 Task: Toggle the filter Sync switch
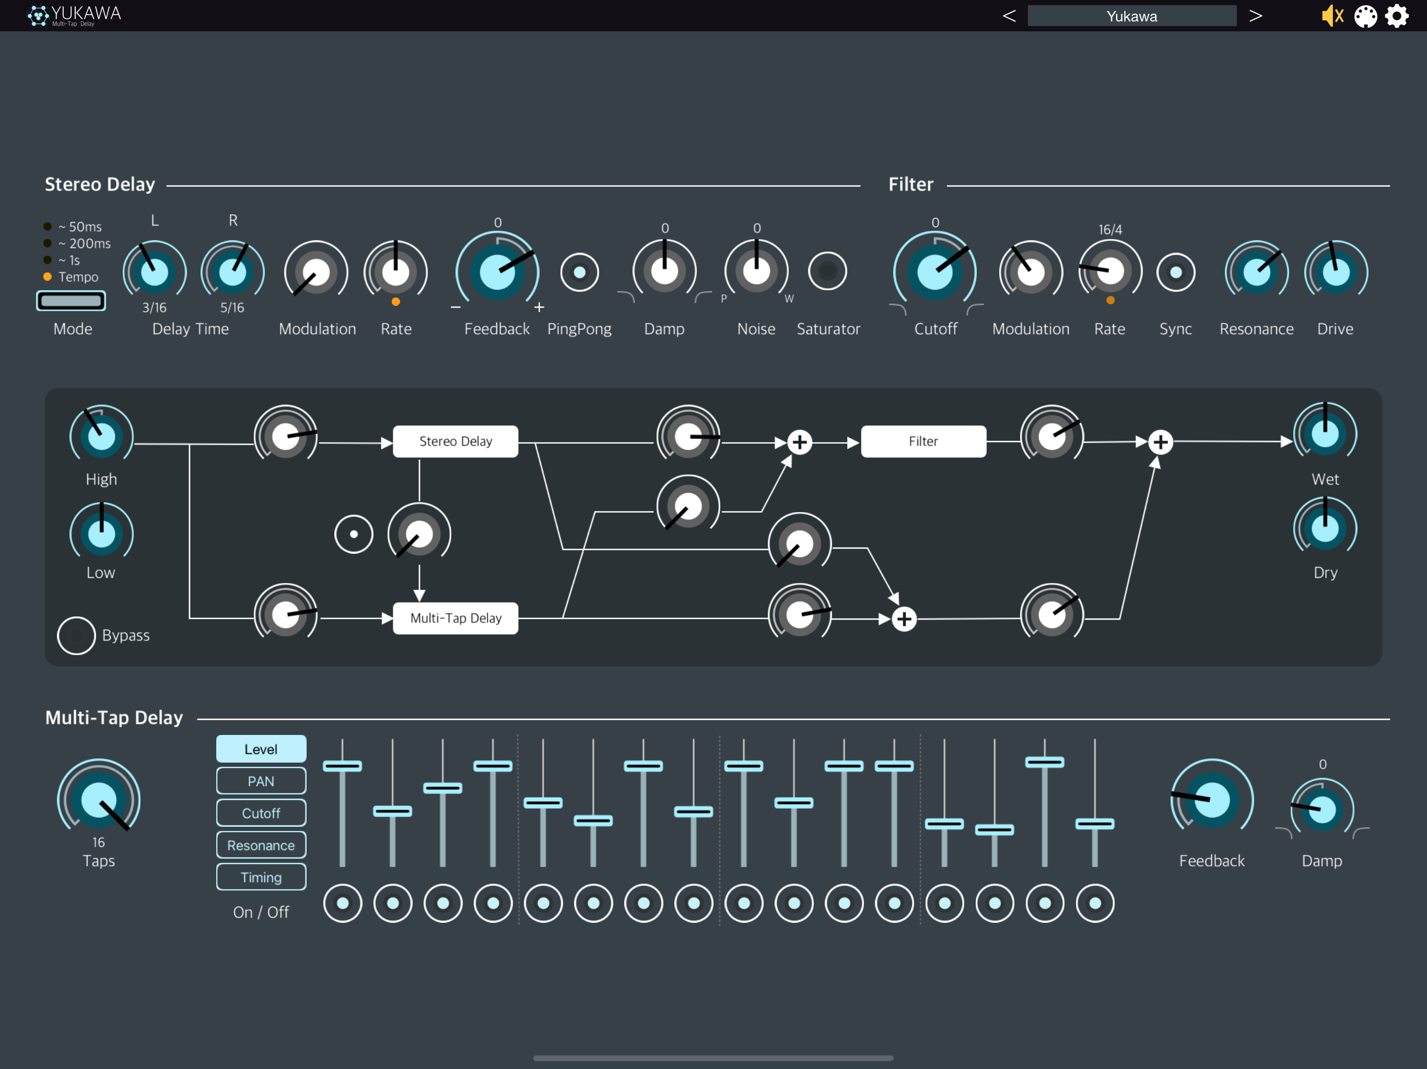point(1175,272)
